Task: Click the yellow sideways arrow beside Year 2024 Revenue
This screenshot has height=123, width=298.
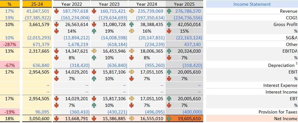Action: pos(132,11)
